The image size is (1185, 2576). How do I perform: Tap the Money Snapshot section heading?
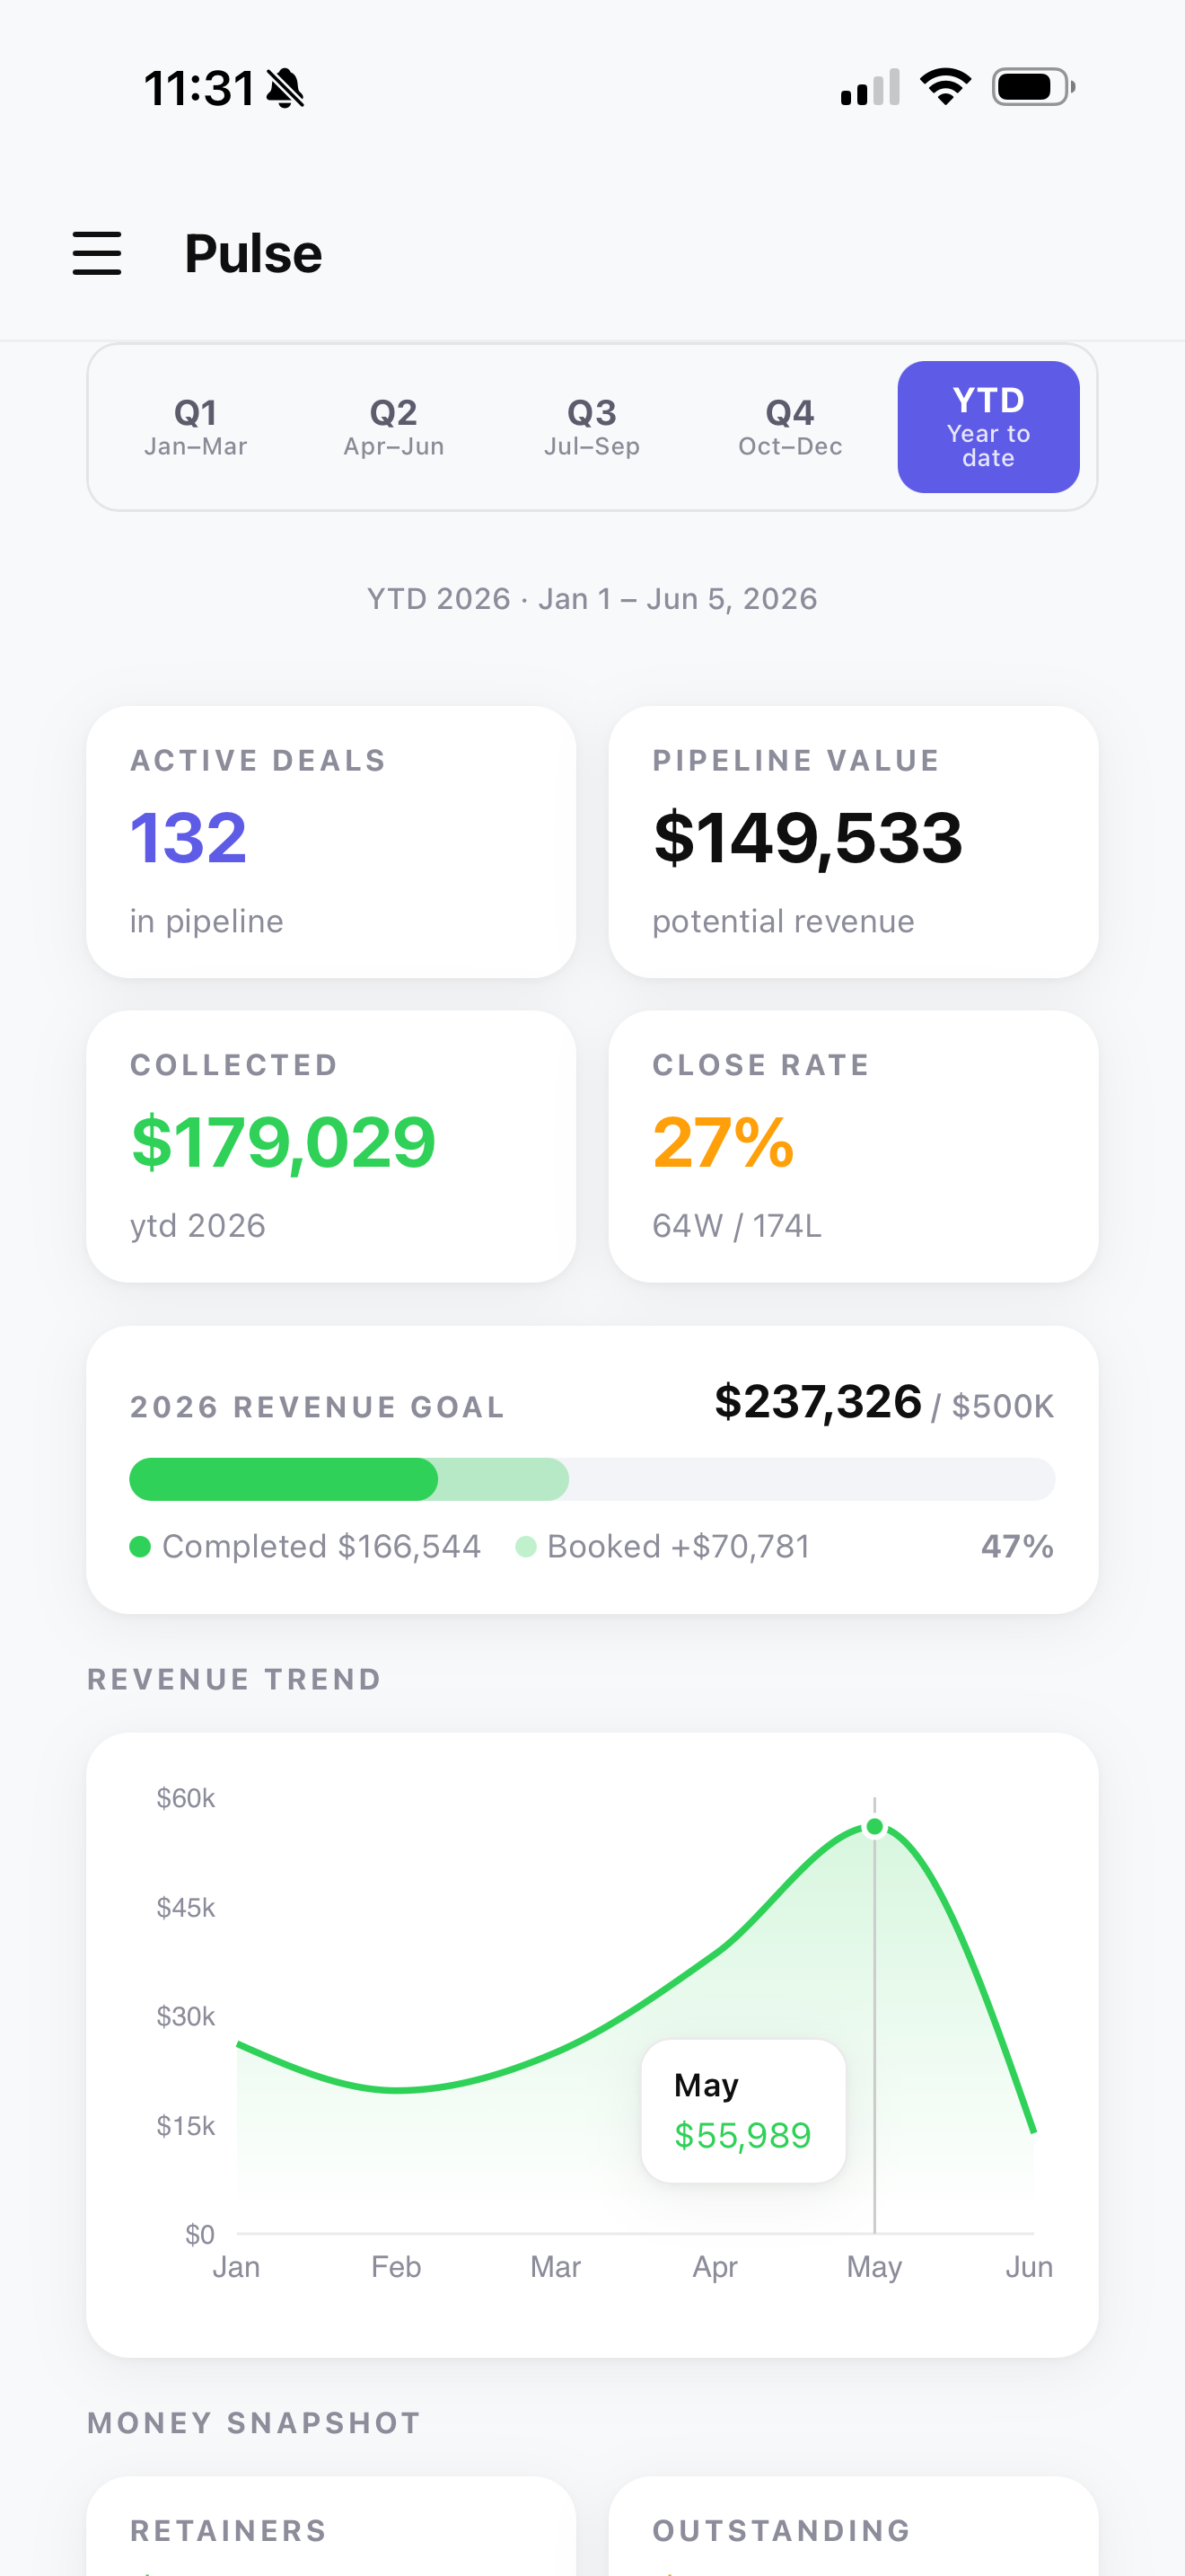(x=254, y=2423)
